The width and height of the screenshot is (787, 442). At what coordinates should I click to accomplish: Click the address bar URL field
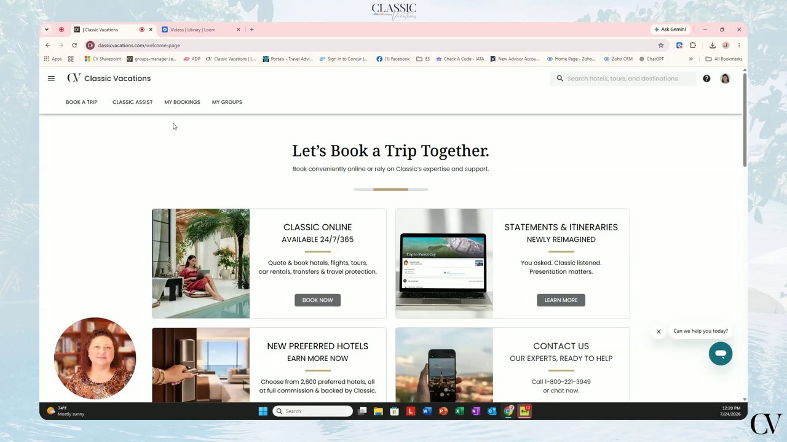point(369,45)
